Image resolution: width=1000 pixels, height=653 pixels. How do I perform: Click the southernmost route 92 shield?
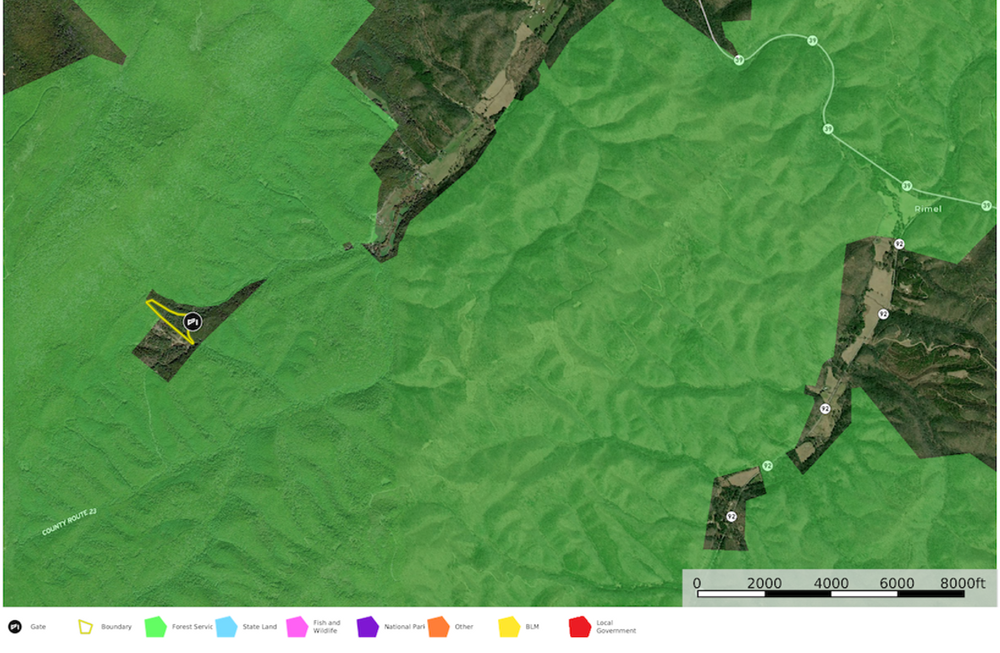coord(731,516)
